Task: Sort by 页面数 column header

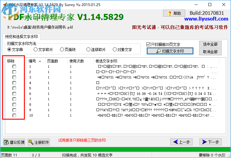Action: point(56,61)
